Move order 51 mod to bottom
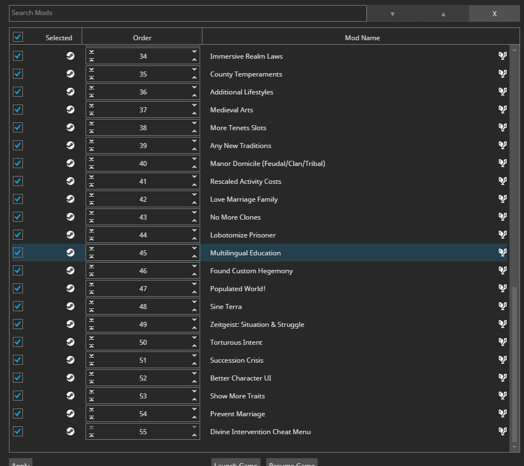 (x=91, y=356)
